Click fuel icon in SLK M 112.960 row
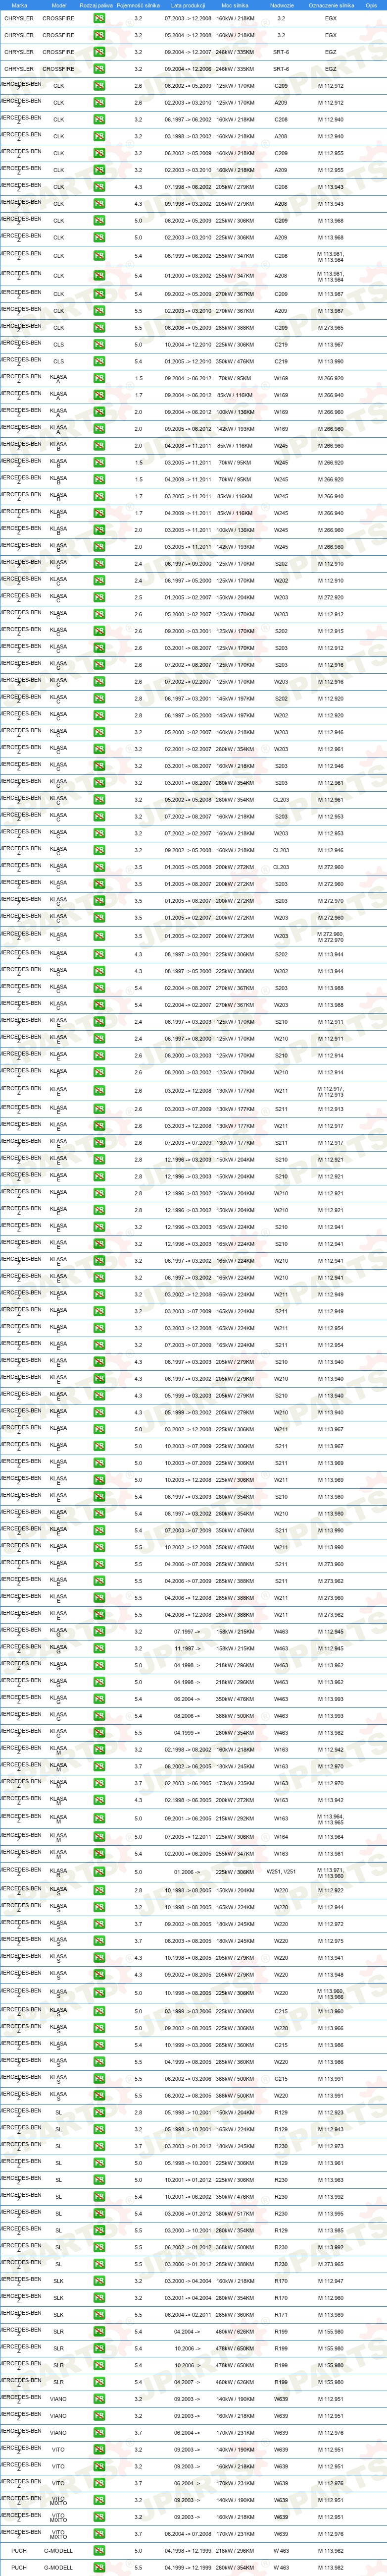Image resolution: width=387 pixels, height=2576 pixels. coord(99,2298)
